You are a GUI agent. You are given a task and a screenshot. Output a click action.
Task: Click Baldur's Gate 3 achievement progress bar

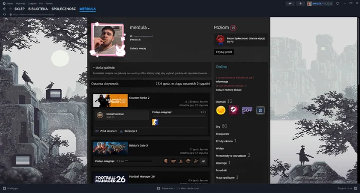pos(138,161)
